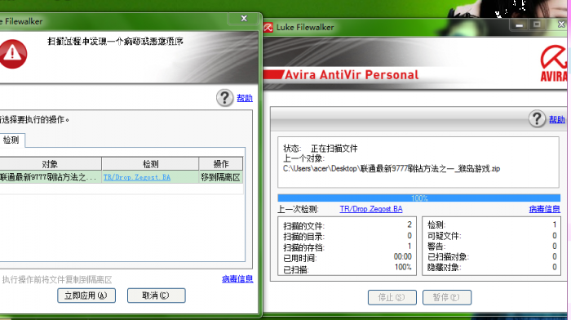
Task: Click the 扫描的文件 statistic label
Action: coord(303,226)
